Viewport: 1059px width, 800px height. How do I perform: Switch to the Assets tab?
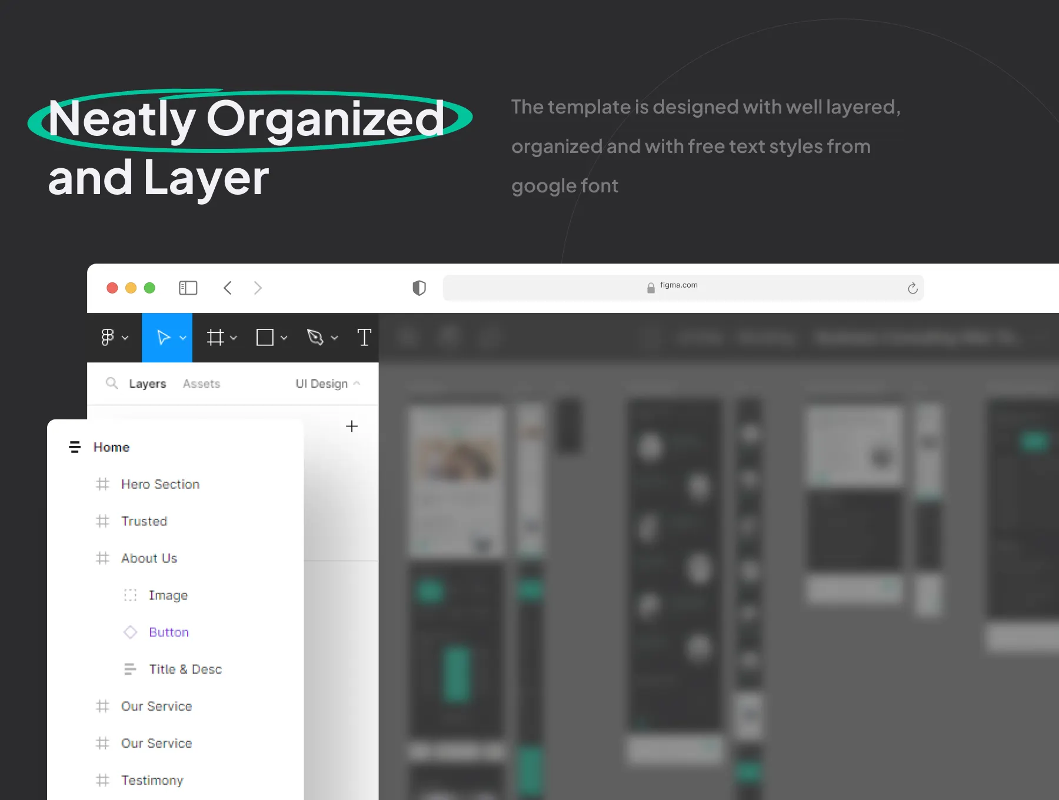pos(201,384)
